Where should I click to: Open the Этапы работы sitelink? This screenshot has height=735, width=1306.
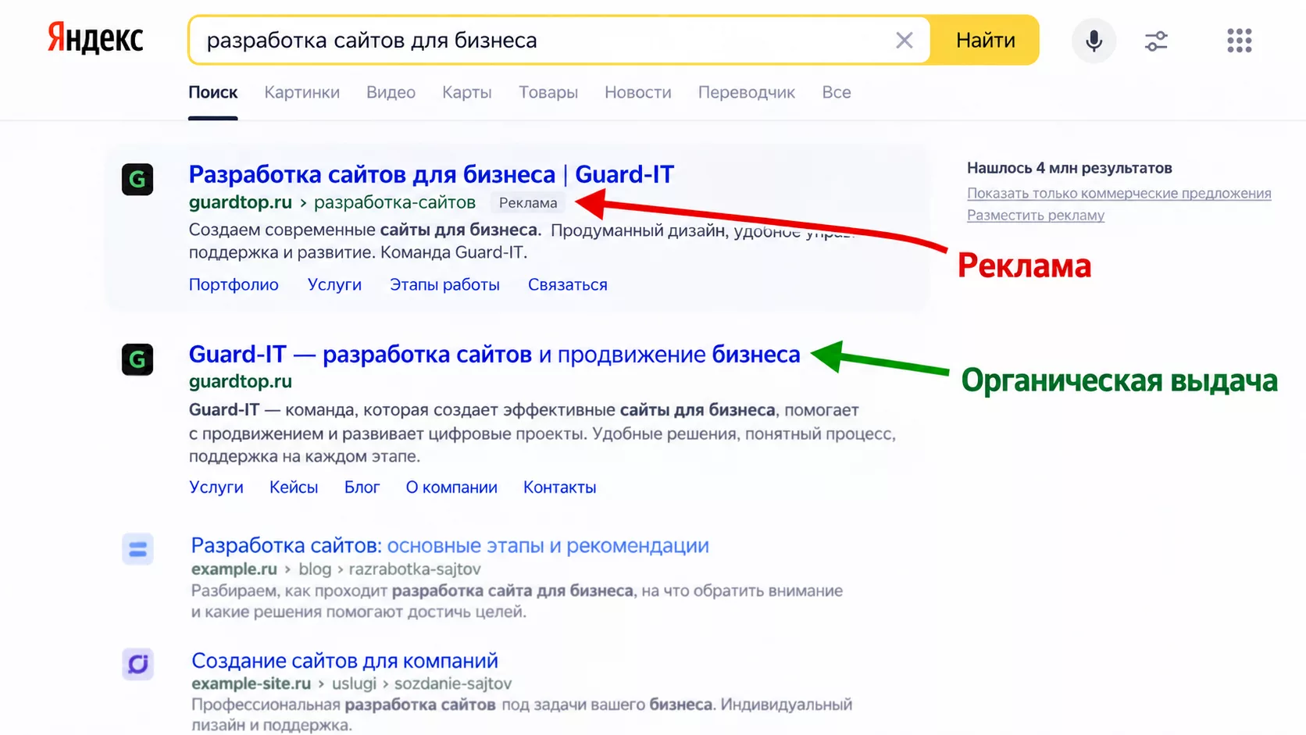(x=444, y=284)
